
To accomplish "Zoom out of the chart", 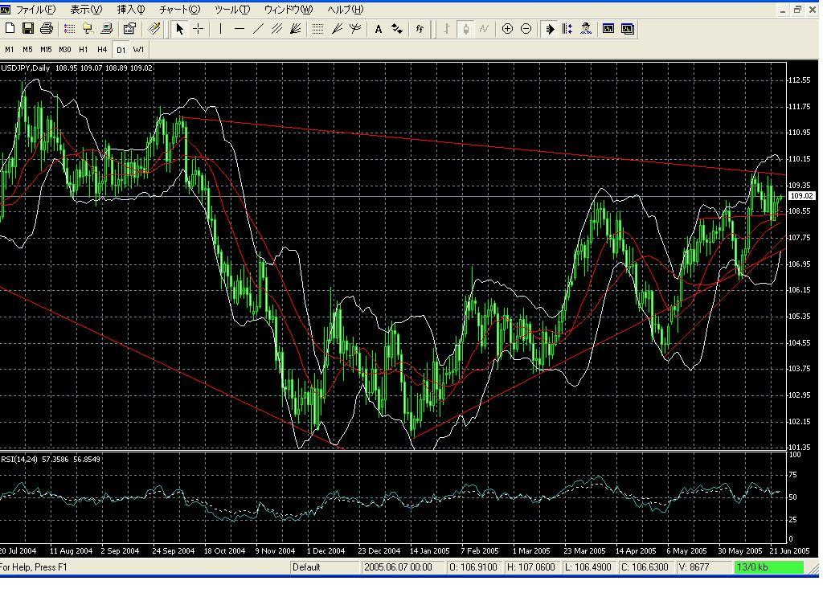I will pyautogui.click(x=526, y=29).
